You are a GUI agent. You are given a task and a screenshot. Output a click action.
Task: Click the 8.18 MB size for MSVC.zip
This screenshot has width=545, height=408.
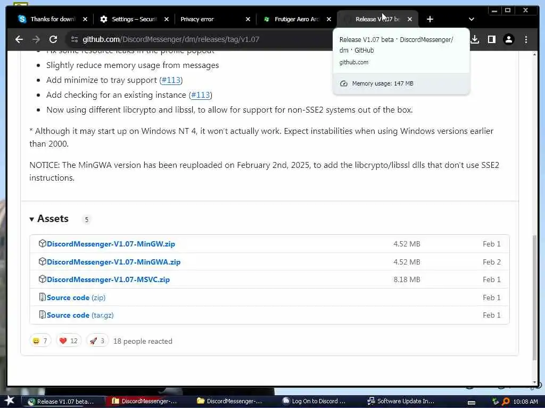[x=407, y=279]
